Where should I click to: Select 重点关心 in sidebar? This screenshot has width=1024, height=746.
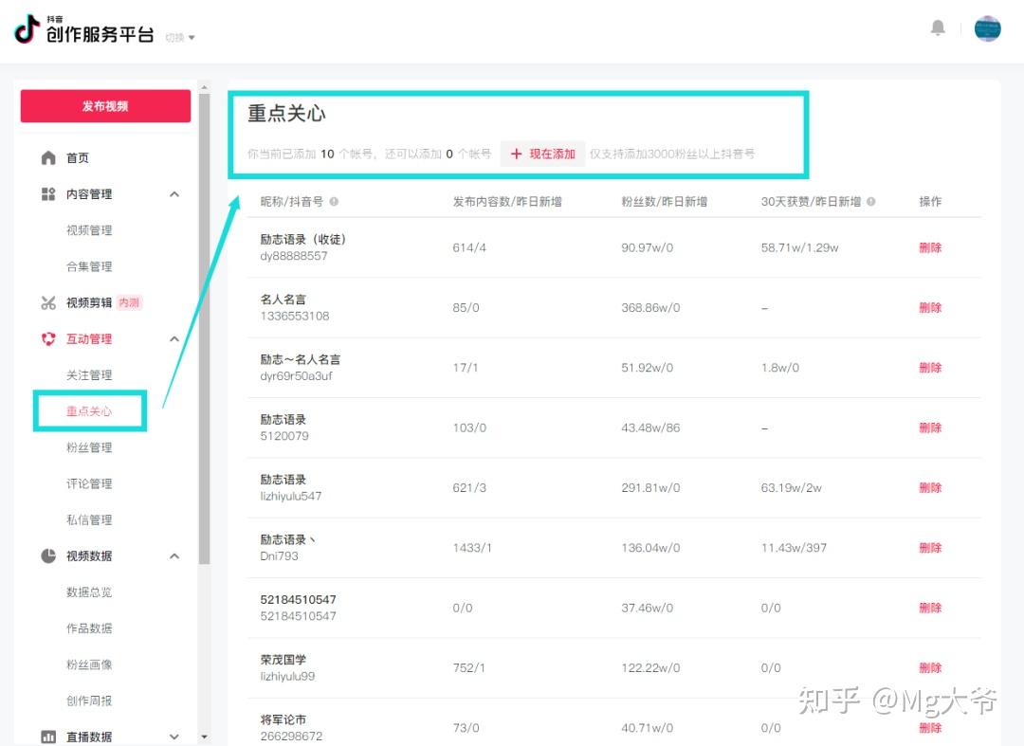(x=89, y=411)
